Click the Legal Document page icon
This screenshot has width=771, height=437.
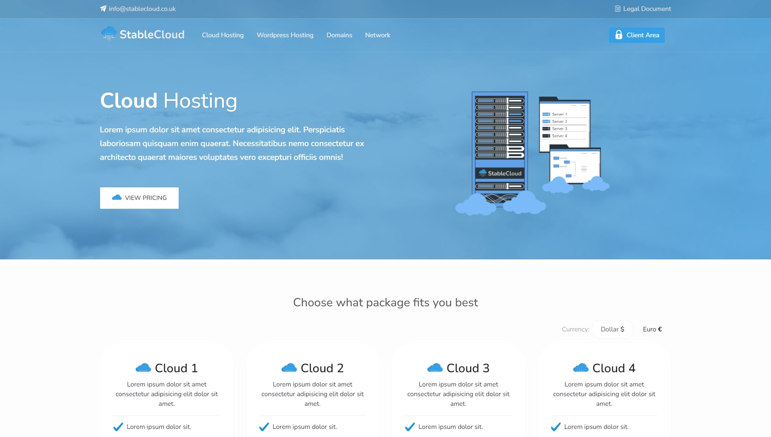pos(617,8)
